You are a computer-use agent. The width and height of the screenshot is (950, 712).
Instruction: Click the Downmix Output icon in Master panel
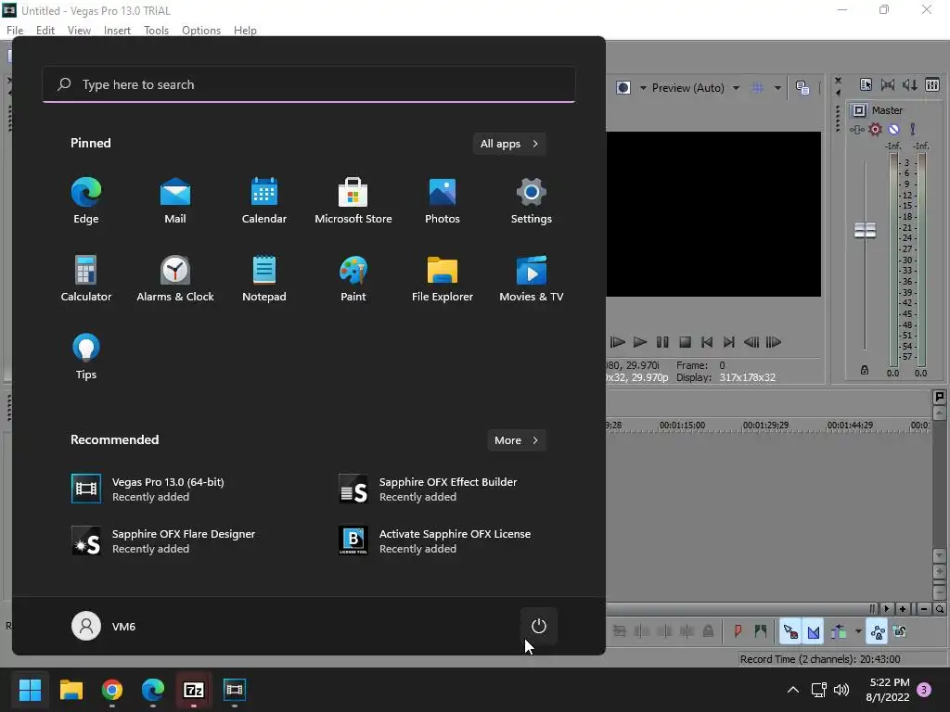(888, 84)
